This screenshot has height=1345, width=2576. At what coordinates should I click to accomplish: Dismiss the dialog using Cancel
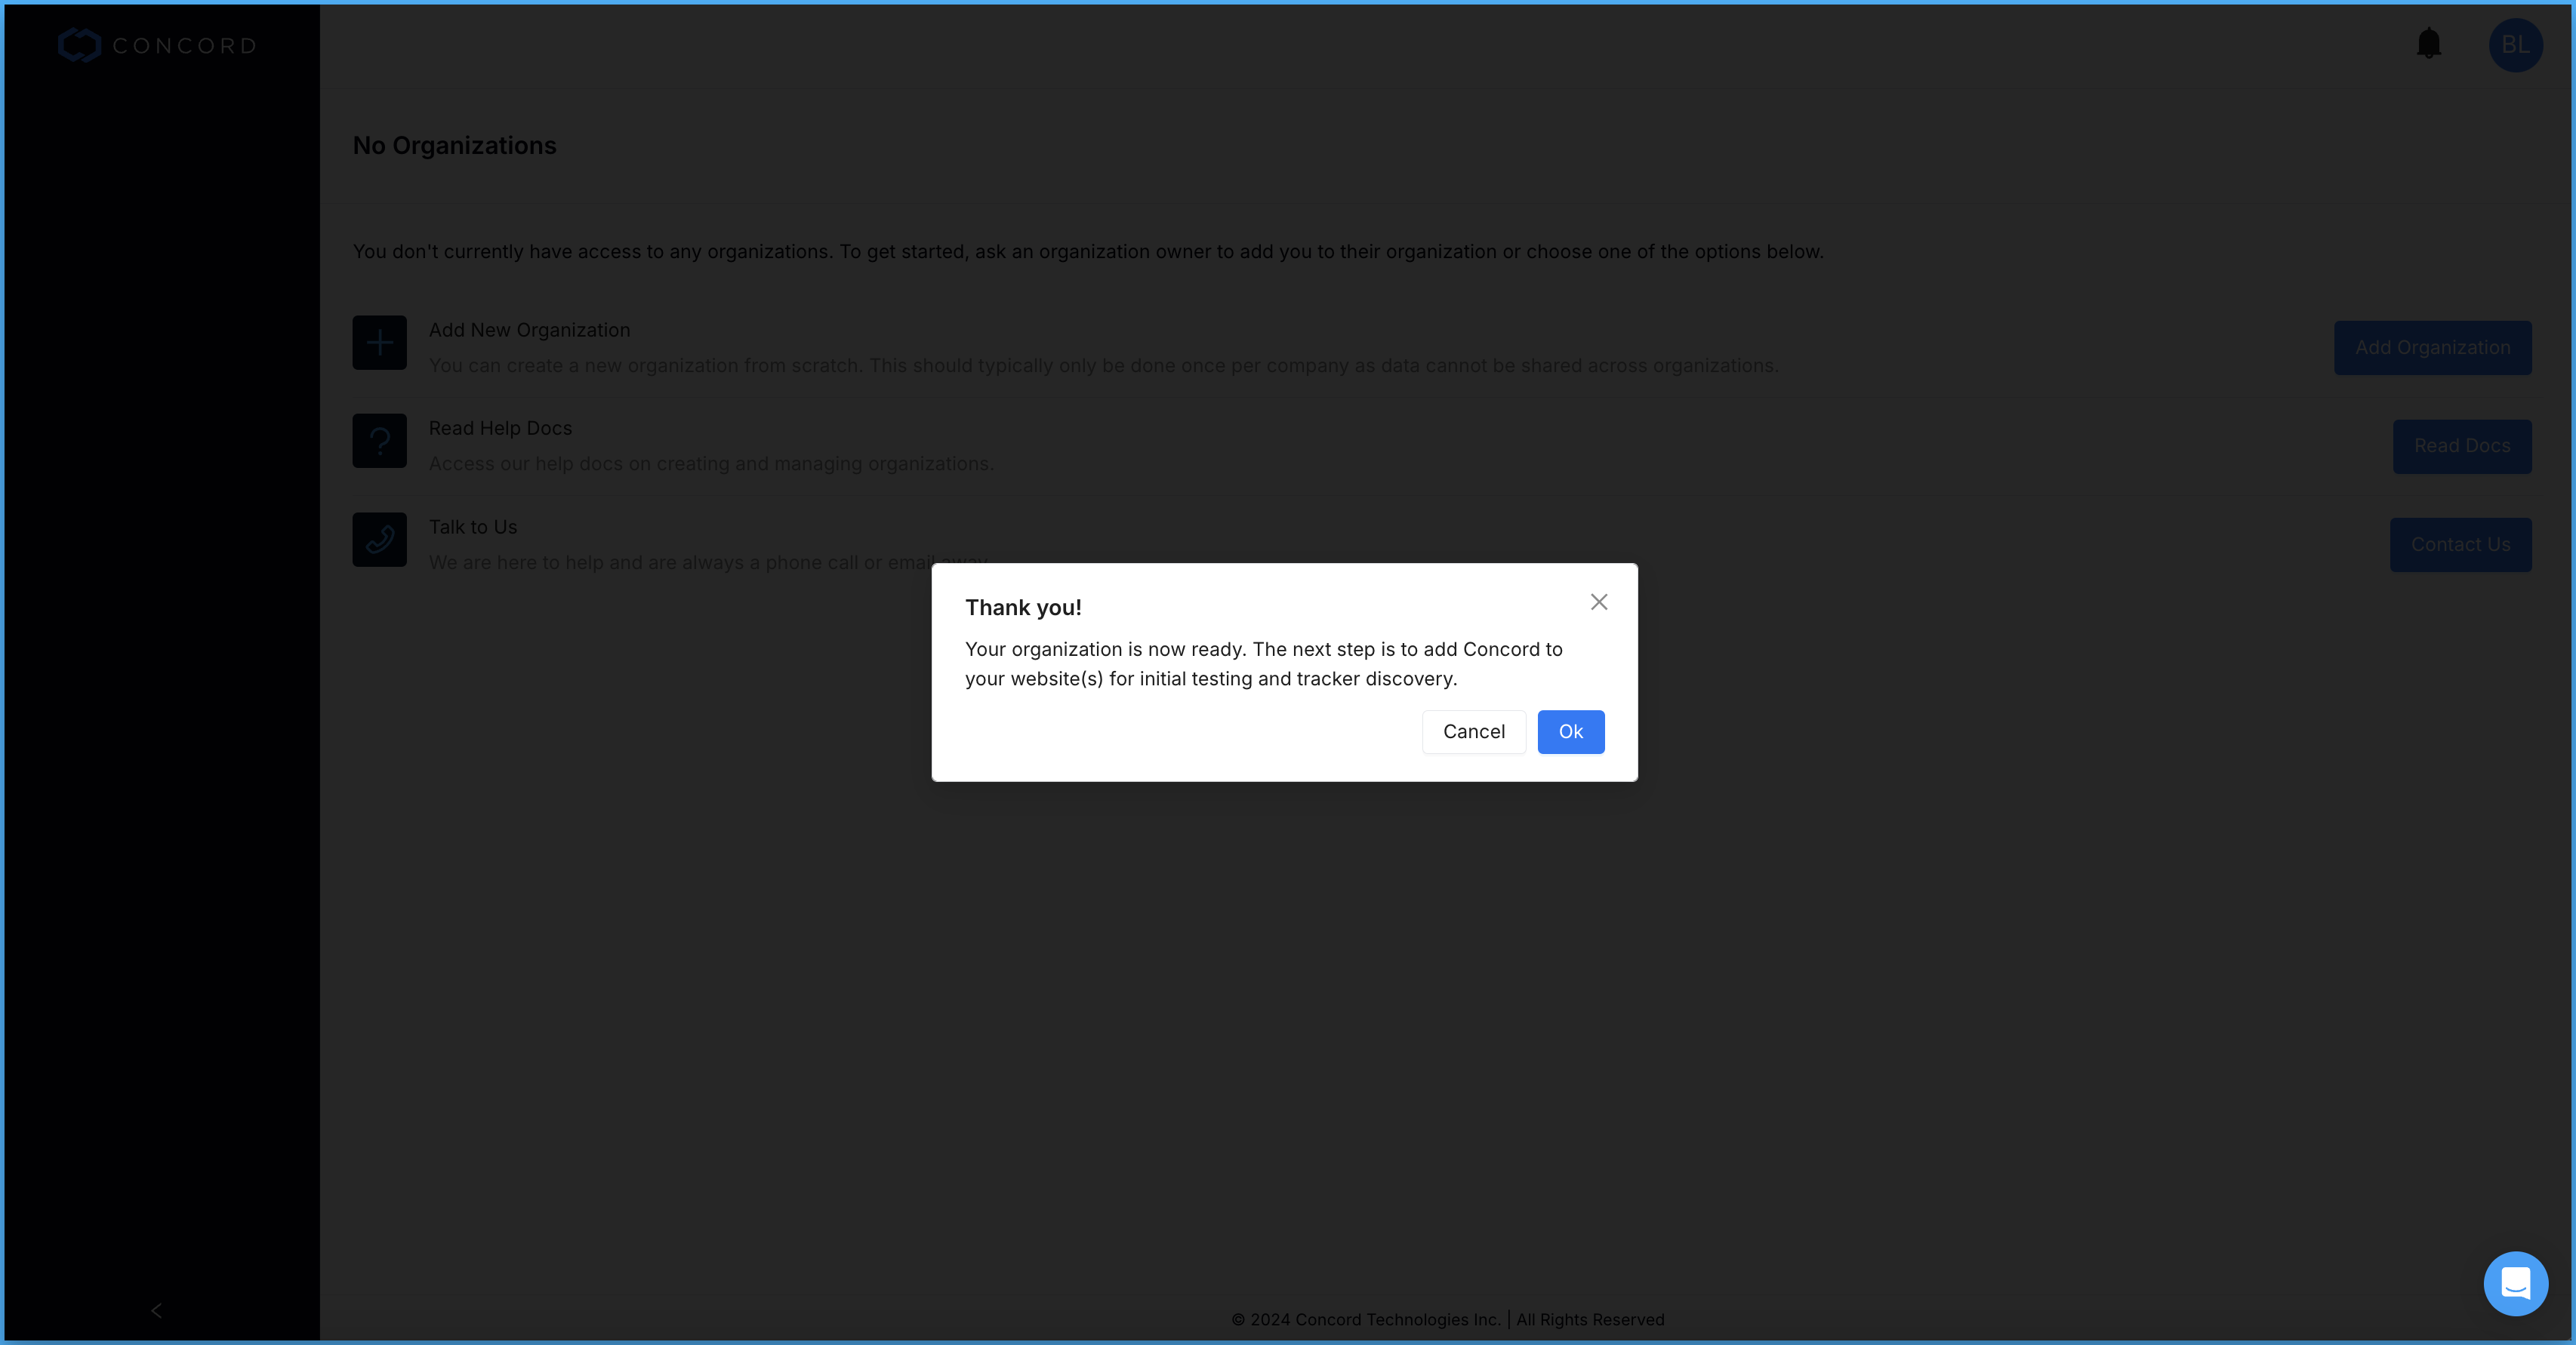point(1473,731)
